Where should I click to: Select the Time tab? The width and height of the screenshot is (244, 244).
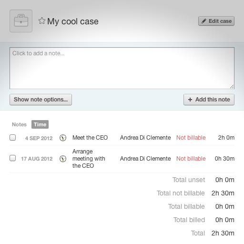[40, 124]
